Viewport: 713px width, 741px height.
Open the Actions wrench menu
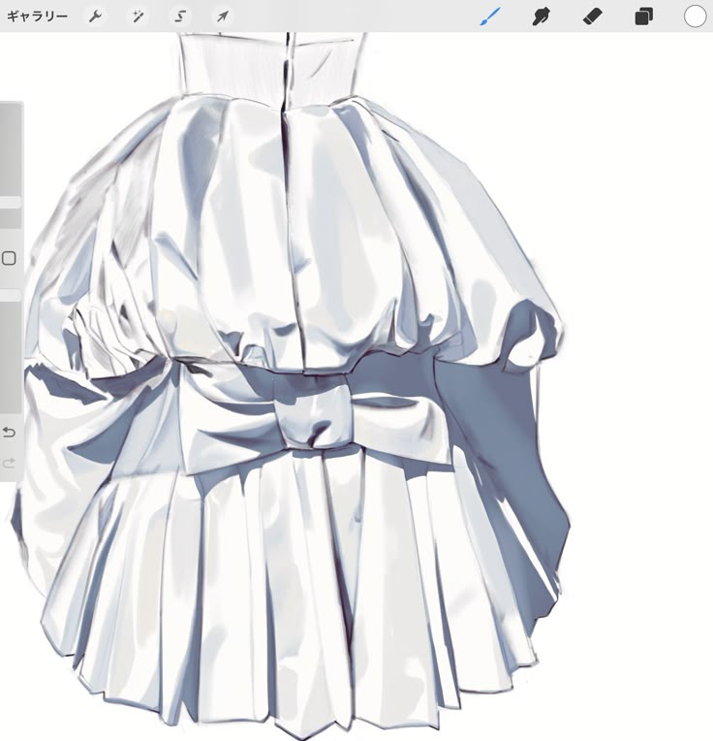pyautogui.click(x=95, y=16)
